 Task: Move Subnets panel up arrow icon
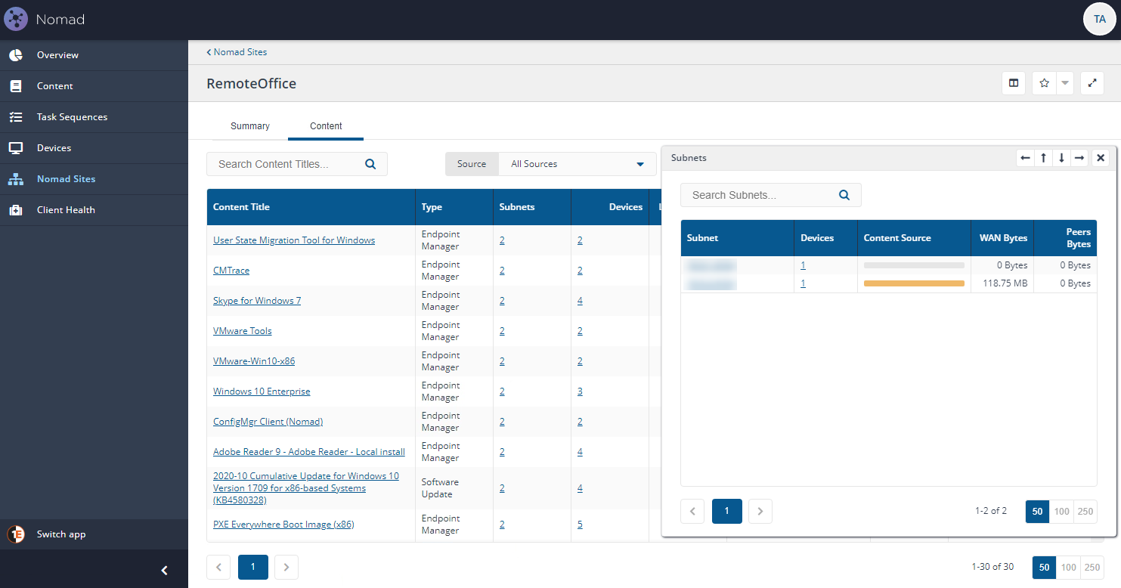(x=1043, y=158)
